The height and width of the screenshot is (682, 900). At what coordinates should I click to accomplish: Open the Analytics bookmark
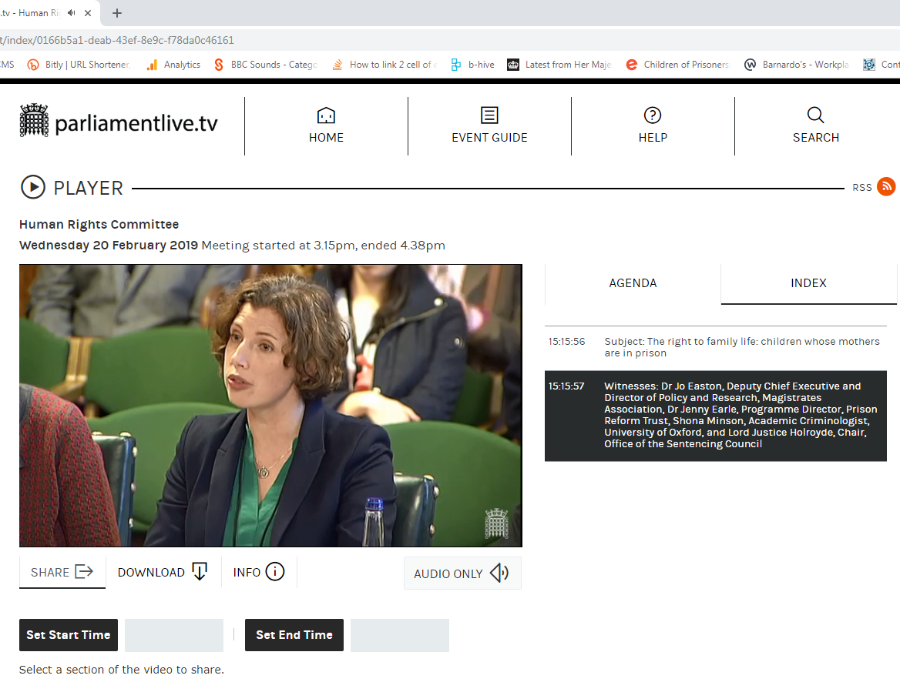173,65
